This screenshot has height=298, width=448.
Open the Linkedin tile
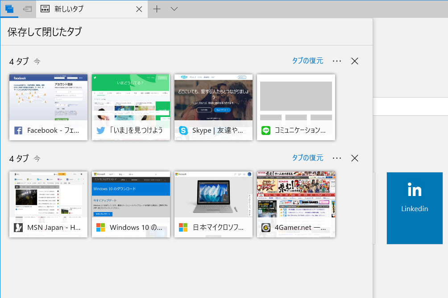(415, 208)
